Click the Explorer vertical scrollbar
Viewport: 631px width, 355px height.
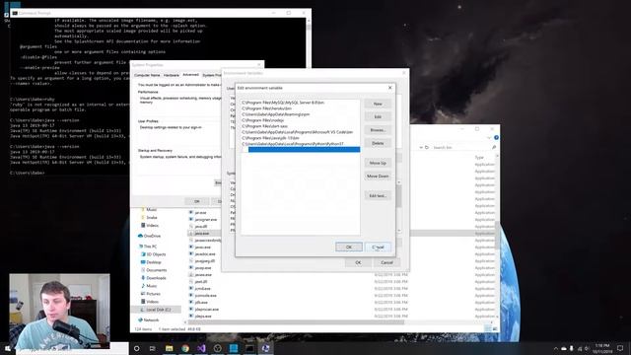tap(497, 236)
